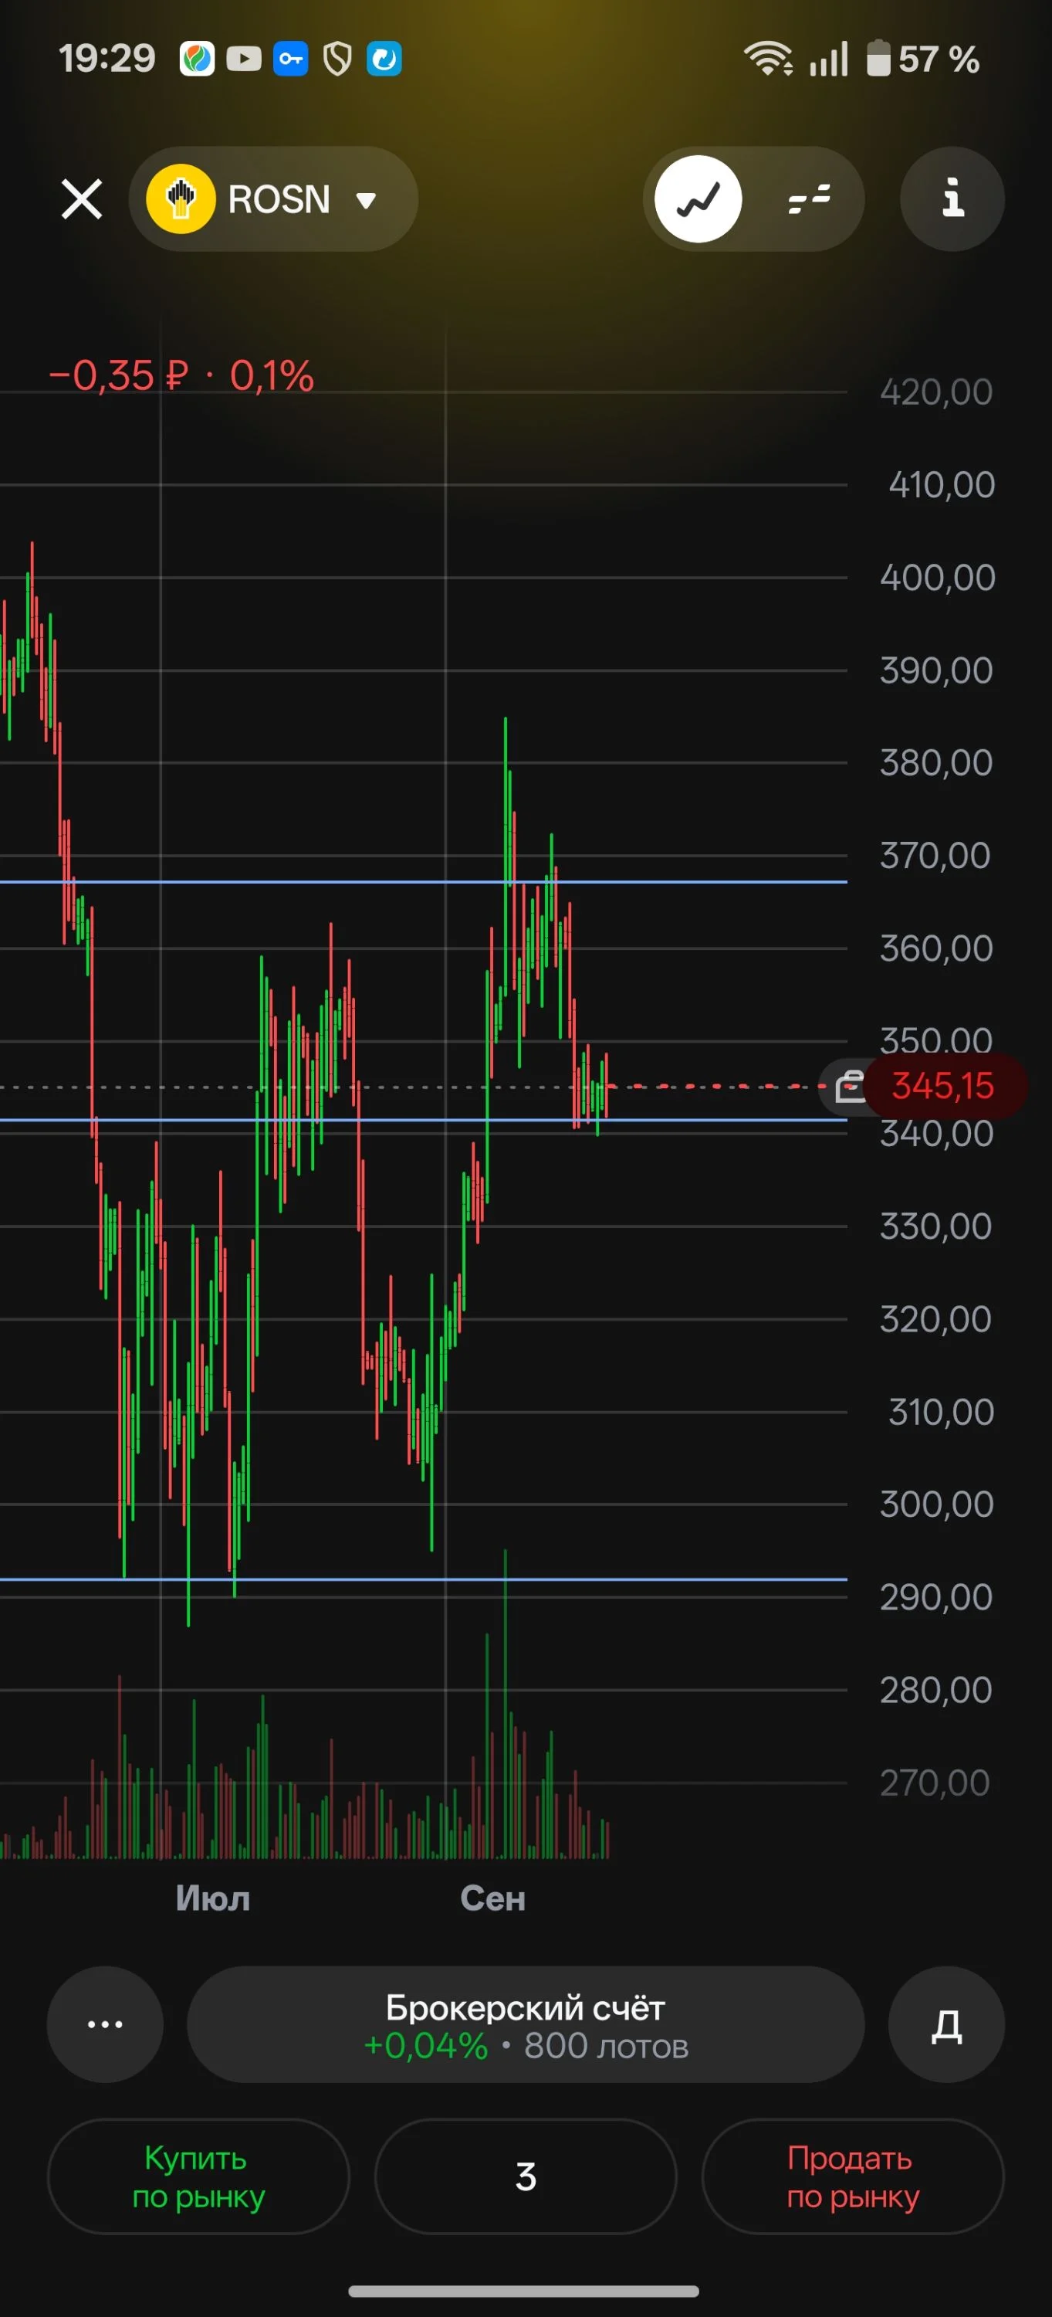Tap the YouTube icon in the status bar
The width and height of the screenshot is (1052, 2317).
(x=244, y=59)
